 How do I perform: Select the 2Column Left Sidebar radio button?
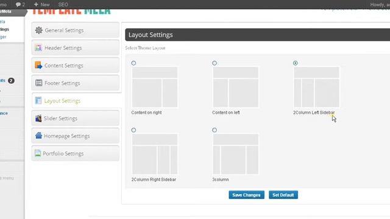click(295, 63)
